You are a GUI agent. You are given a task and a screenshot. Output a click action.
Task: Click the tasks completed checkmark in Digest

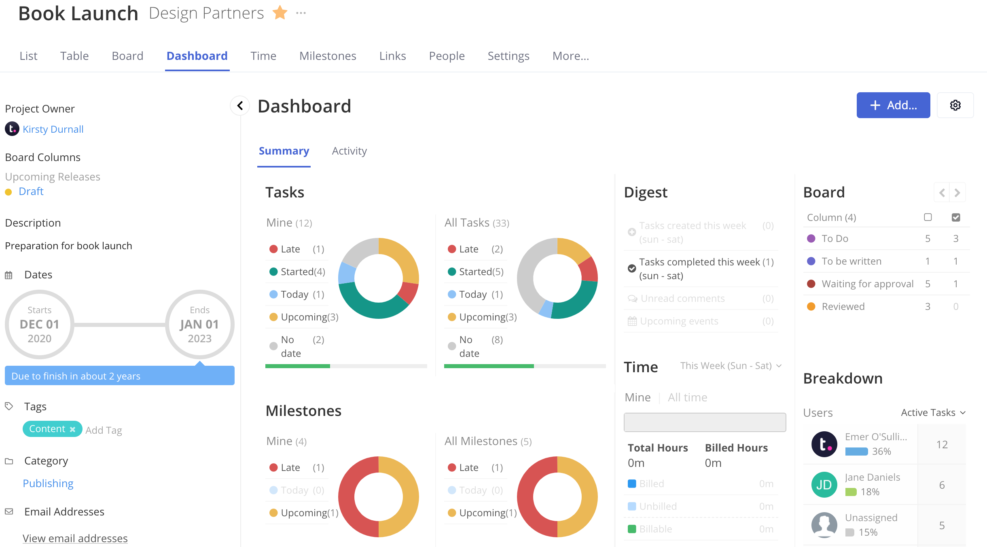coord(631,267)
